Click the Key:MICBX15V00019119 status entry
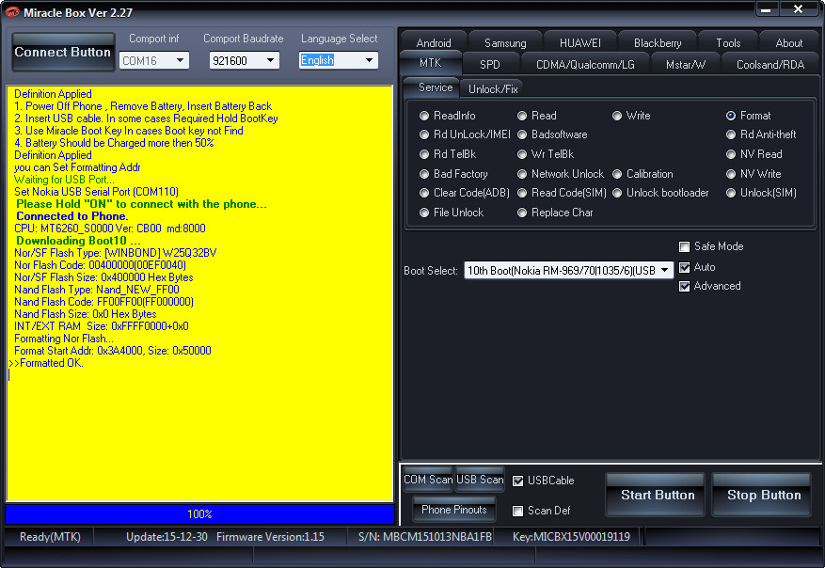This screenshot has height=568, width=825. pyautogui.click(x=571, y=537)
